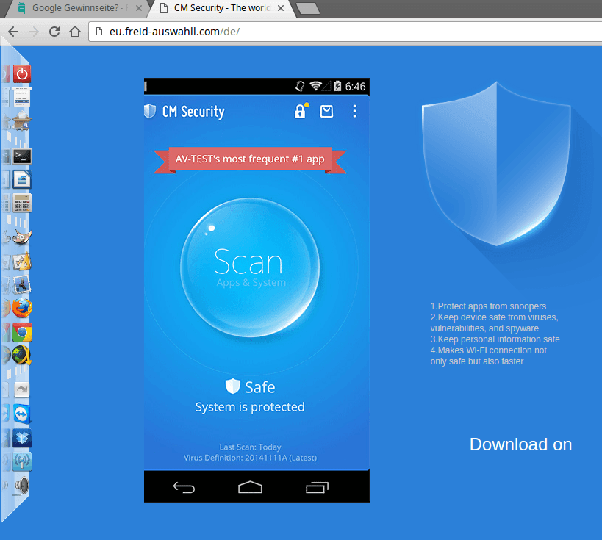Close the CM Security tab
The height and width of the screenshot is (540, 602).
click(x=281, y=8)
